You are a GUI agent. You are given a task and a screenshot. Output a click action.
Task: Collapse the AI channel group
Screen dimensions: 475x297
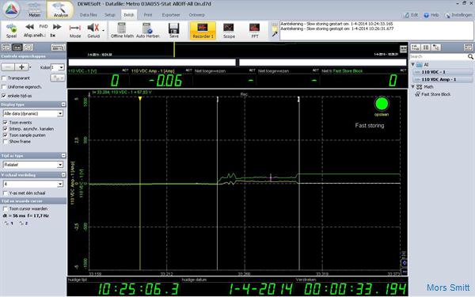click(x=413, y=65)
